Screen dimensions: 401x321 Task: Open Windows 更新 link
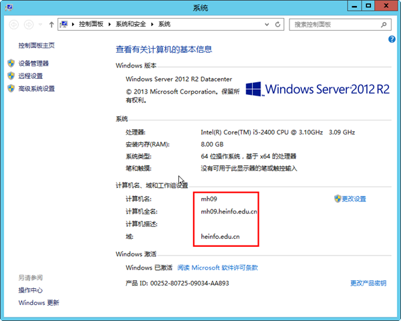pos(39,303)
